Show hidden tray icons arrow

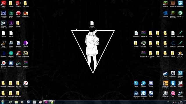[x=171, y=102]
